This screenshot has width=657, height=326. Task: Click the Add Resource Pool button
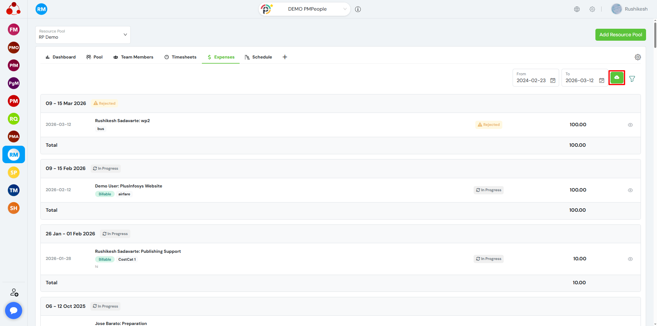pyautogui.click(x=620, y=35)
